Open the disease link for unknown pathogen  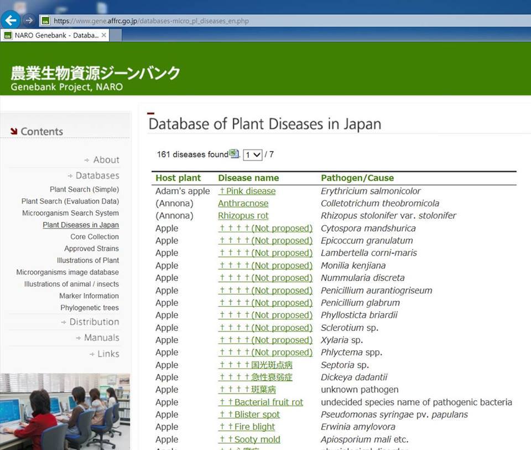click(x=247, y=390)
